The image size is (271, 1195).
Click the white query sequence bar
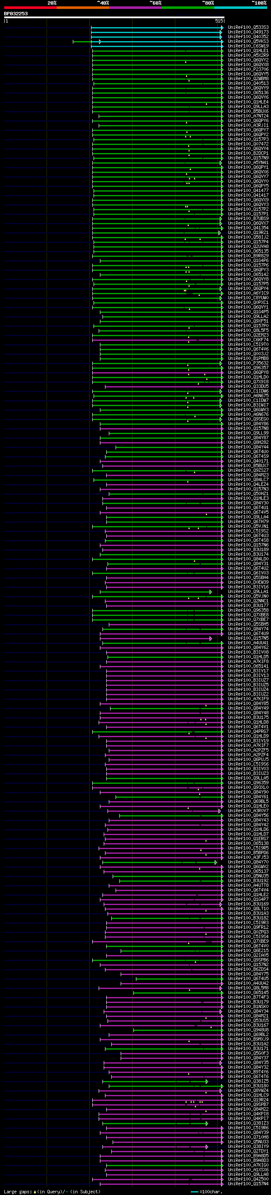pyautogui.click(x=114, y=18)
